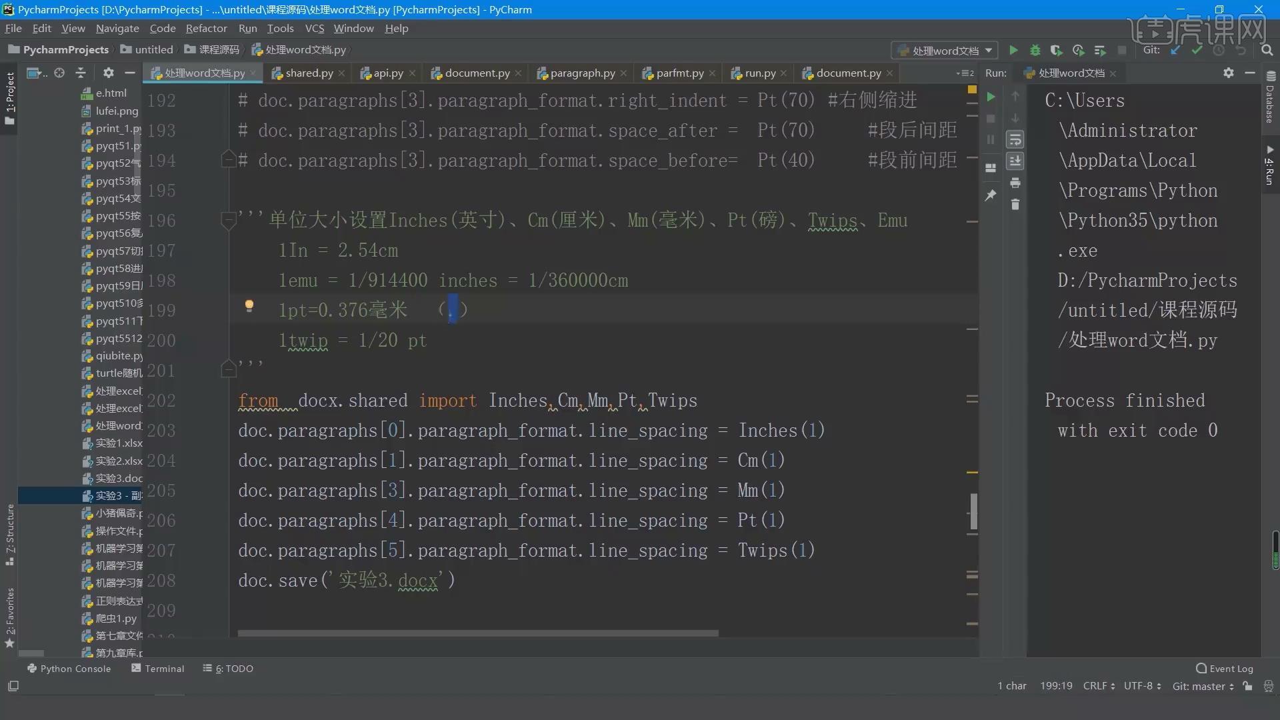The image size is (1280, 720).
Task: Click the green Run button in toolbar
Action: tap(1013, 50)
